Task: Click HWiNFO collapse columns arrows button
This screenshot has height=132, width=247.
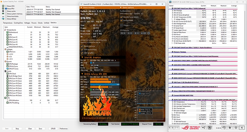Action: click(177, 128)
